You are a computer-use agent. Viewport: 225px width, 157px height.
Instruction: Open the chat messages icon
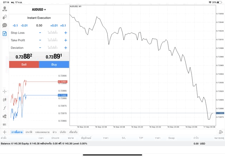pyautogui.click(x=5, y=25)
